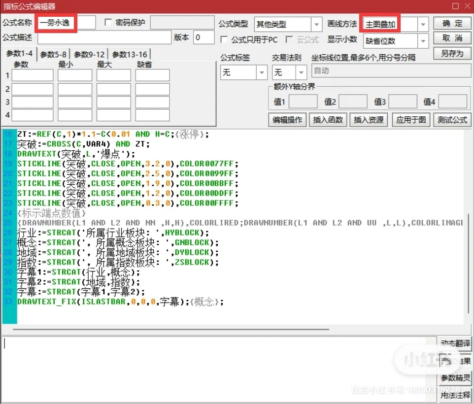
Task: Toggle the 公式只用于PC checkbox
Action: click(x=224, y=39)
